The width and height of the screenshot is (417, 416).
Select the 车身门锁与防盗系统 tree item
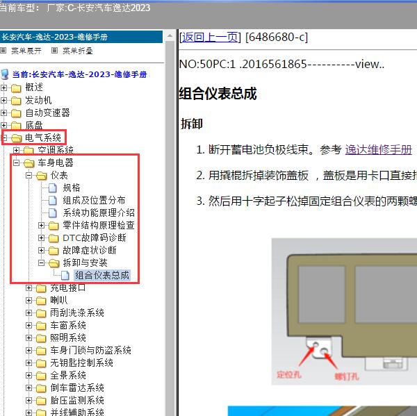[x=90, y=350]
